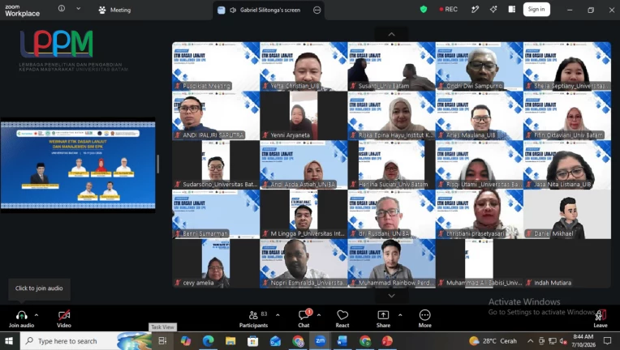
Task: Go to next gallery page arrow
Action: 391,296
